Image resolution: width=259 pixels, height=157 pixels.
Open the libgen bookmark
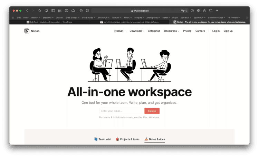pyautogui.click(x=175, y=18)
